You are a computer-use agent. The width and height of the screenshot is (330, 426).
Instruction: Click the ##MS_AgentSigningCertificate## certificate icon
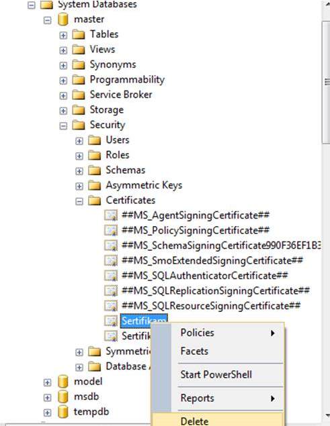pos(111,215)
